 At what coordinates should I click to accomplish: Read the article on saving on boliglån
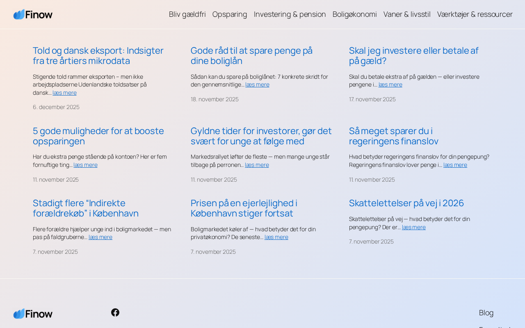[x=251, y=56]
